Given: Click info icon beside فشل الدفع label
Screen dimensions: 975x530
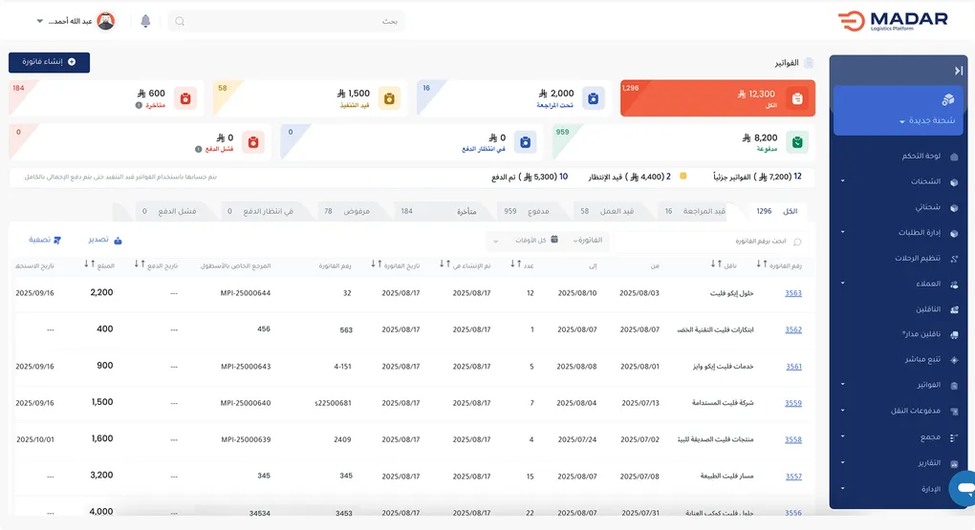Looking at the screenshot, I should tap(198, 150).
